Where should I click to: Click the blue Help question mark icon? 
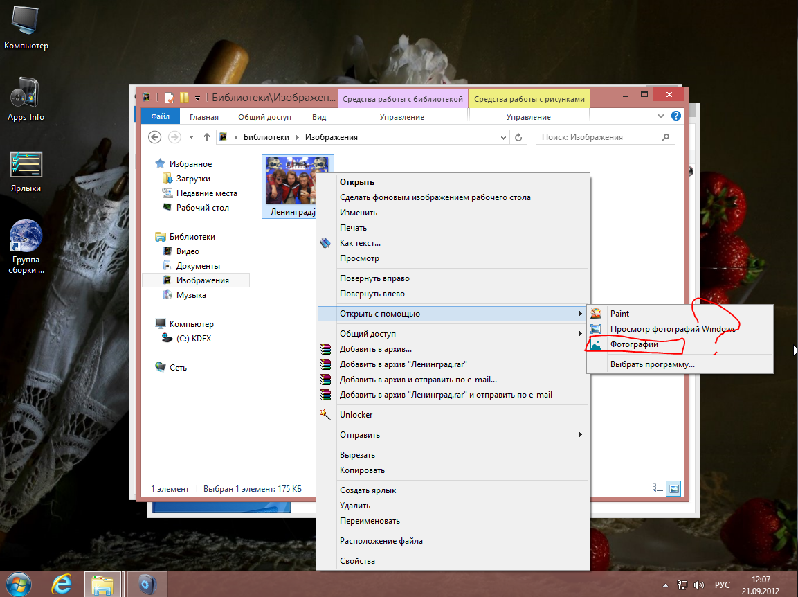(676, 116)
